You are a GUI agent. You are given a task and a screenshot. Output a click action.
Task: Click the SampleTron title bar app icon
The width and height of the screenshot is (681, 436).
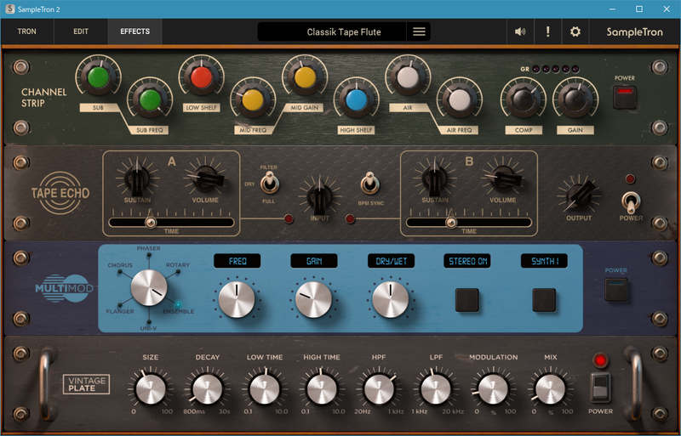pyautogui.click(x=9, y=9)
